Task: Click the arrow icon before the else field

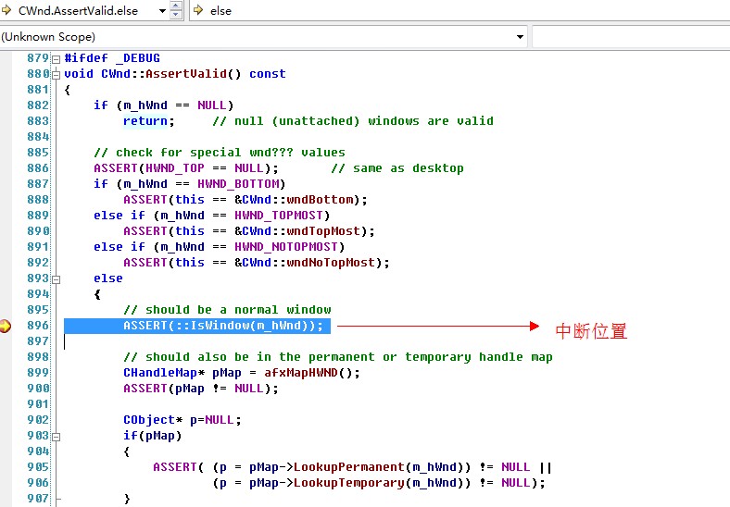Action: (198, 11)
